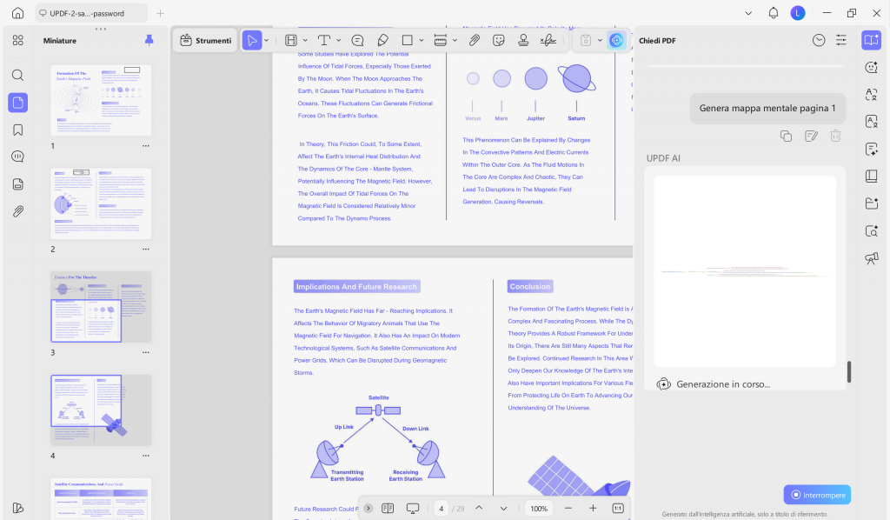The height and width of the screenshot is (520, 890).
Task: Open the bookmarks panel
Action: point(18,130)
